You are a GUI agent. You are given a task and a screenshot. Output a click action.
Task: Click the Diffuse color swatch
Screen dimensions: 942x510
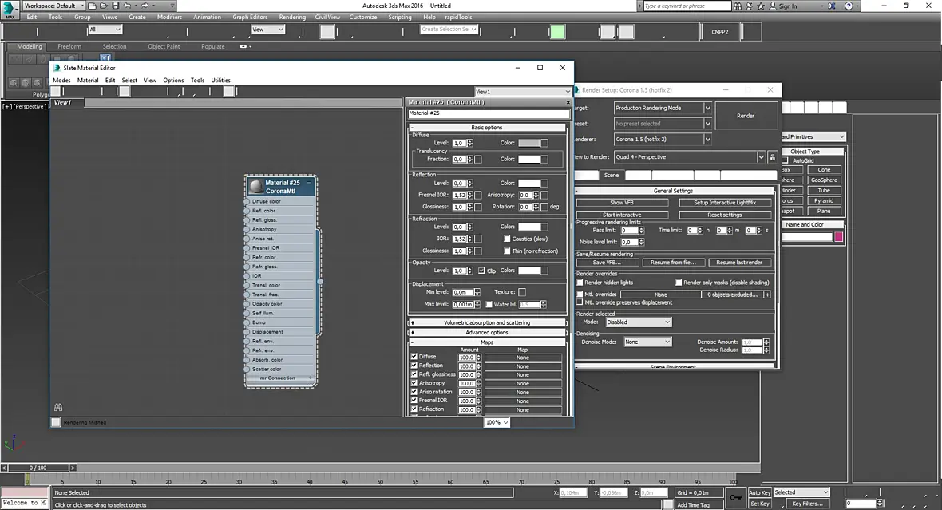pyautogui.click(x=528, y=143)
